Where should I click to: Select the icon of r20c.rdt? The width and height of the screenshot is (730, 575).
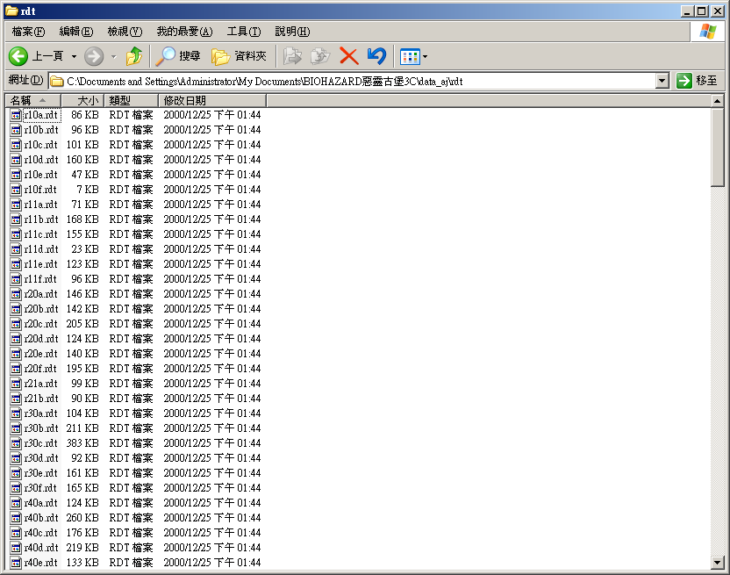click(x=16, y=324)
